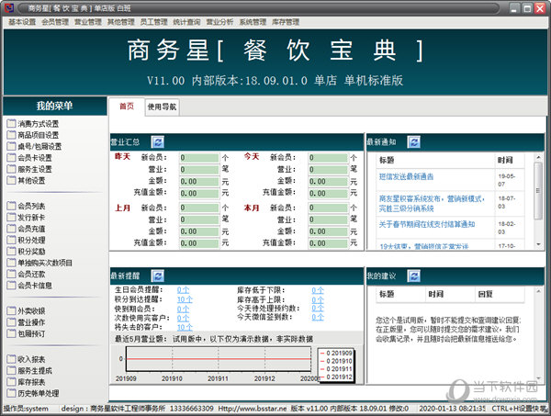This screenshot has width=551, height=416.
Task: Click the 今天微信签到数 count link
Action: point(318,317)
